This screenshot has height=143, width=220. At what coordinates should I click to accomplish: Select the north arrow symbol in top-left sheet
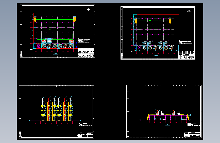coord(88,10)
